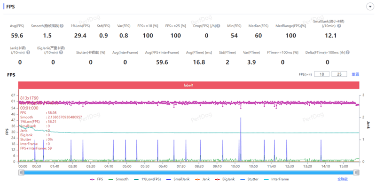Click the SmallJank value 12.1
This screenshot has width=376, height=183.
(x=330, y=36)
